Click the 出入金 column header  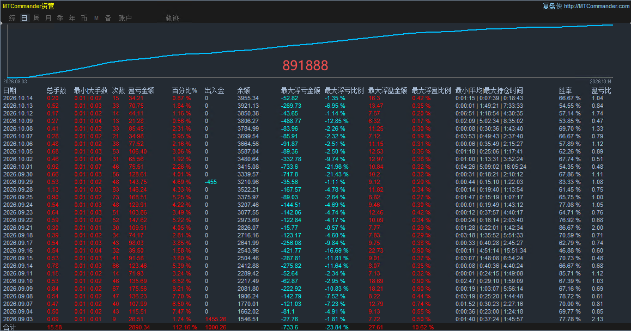215,90
